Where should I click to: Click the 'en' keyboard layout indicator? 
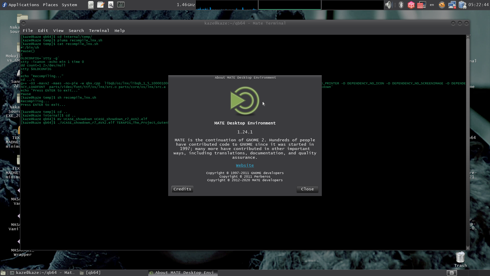pos(432,5)
